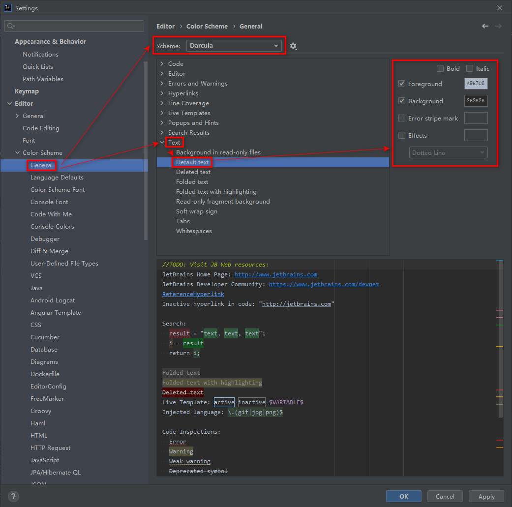This screenshot has height=507, width=512.
Task: Click the sidebar vertical scrollbar
Action: 146,150
